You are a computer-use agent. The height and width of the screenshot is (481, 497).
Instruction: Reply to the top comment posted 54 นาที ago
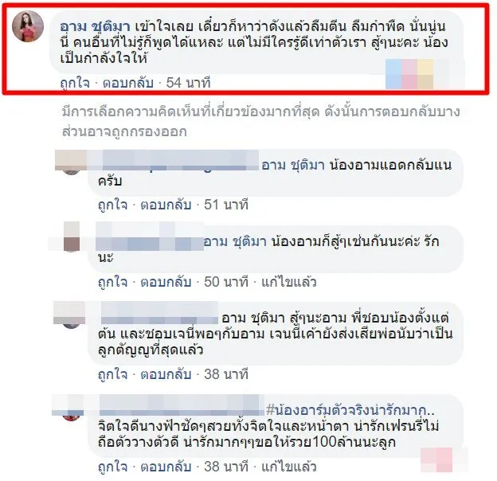pos(128,83)
